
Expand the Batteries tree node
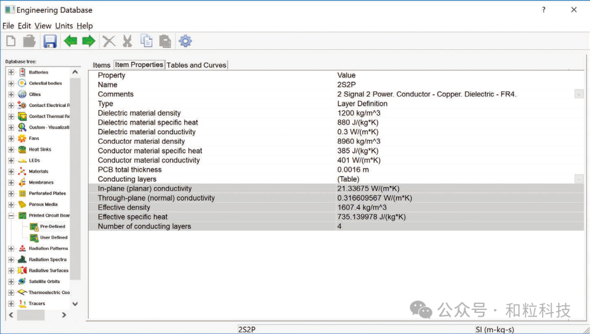pos(11,72)
